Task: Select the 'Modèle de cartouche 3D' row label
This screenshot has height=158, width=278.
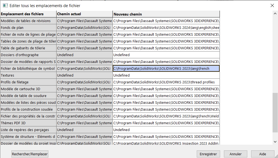Action: 28,89
